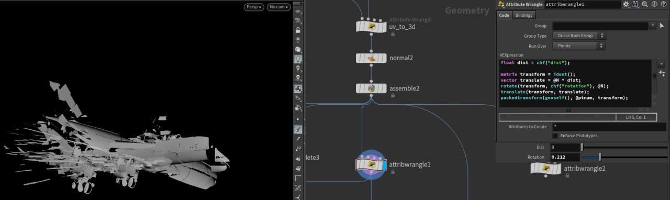Image resolution: width=670 pixels, height=200 pixels.
Task: Click the Attributes to Create field
Action: (609, 127)
